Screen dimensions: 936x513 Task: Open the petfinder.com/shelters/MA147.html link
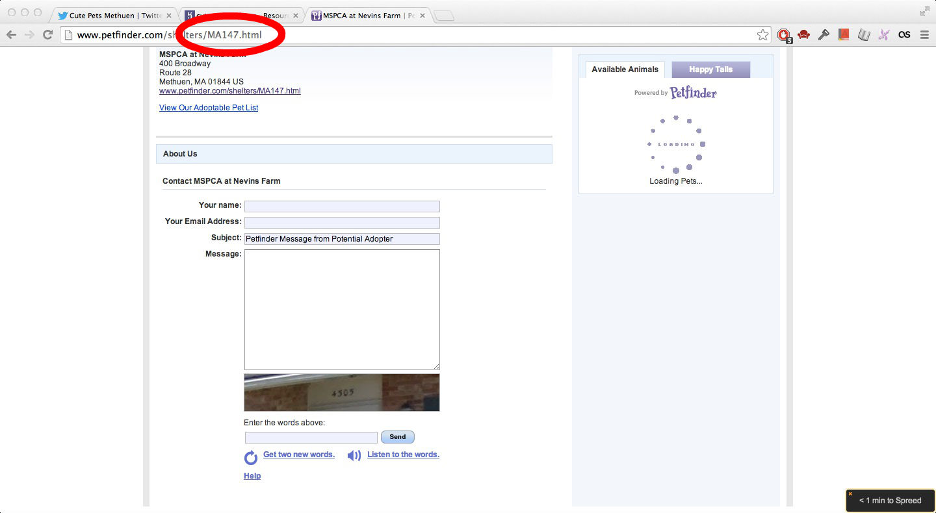click(230, 91)
